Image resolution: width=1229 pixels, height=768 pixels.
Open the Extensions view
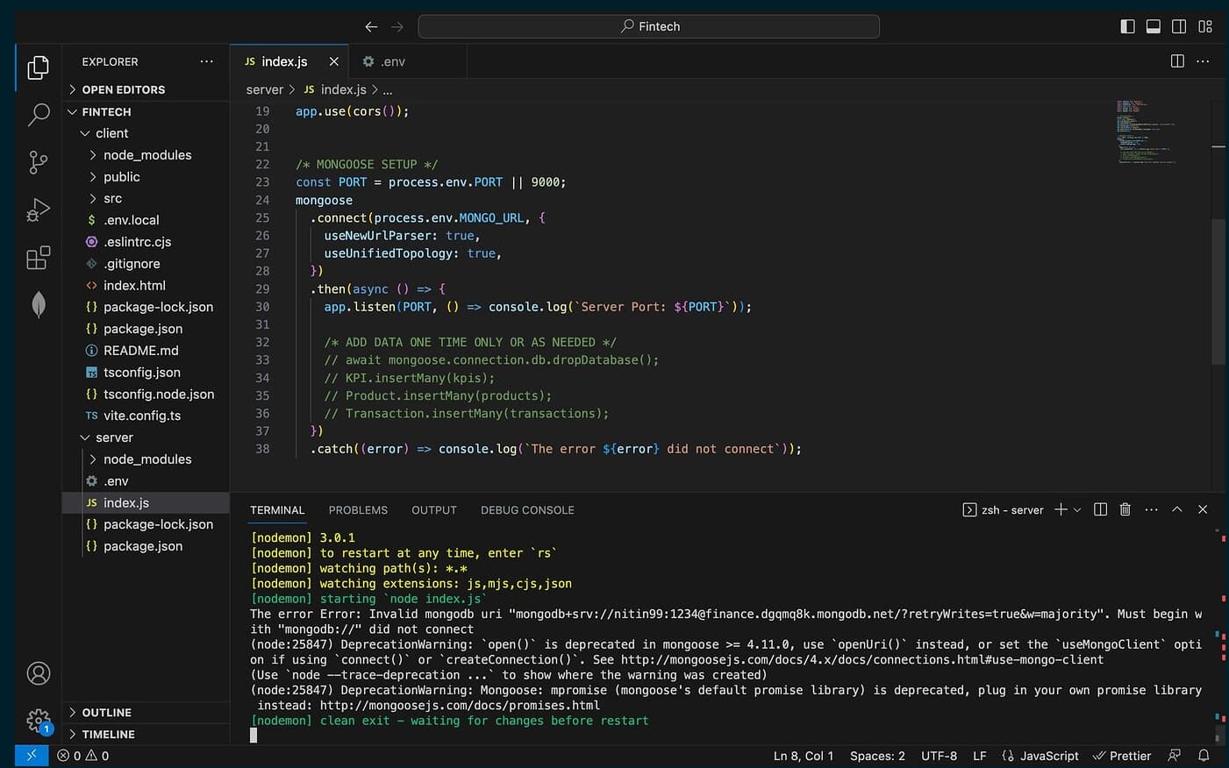click(39, 258)
